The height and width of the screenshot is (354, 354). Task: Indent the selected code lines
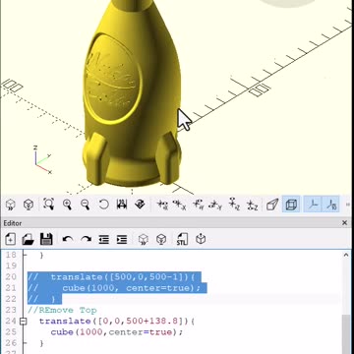tap(122, 239)
